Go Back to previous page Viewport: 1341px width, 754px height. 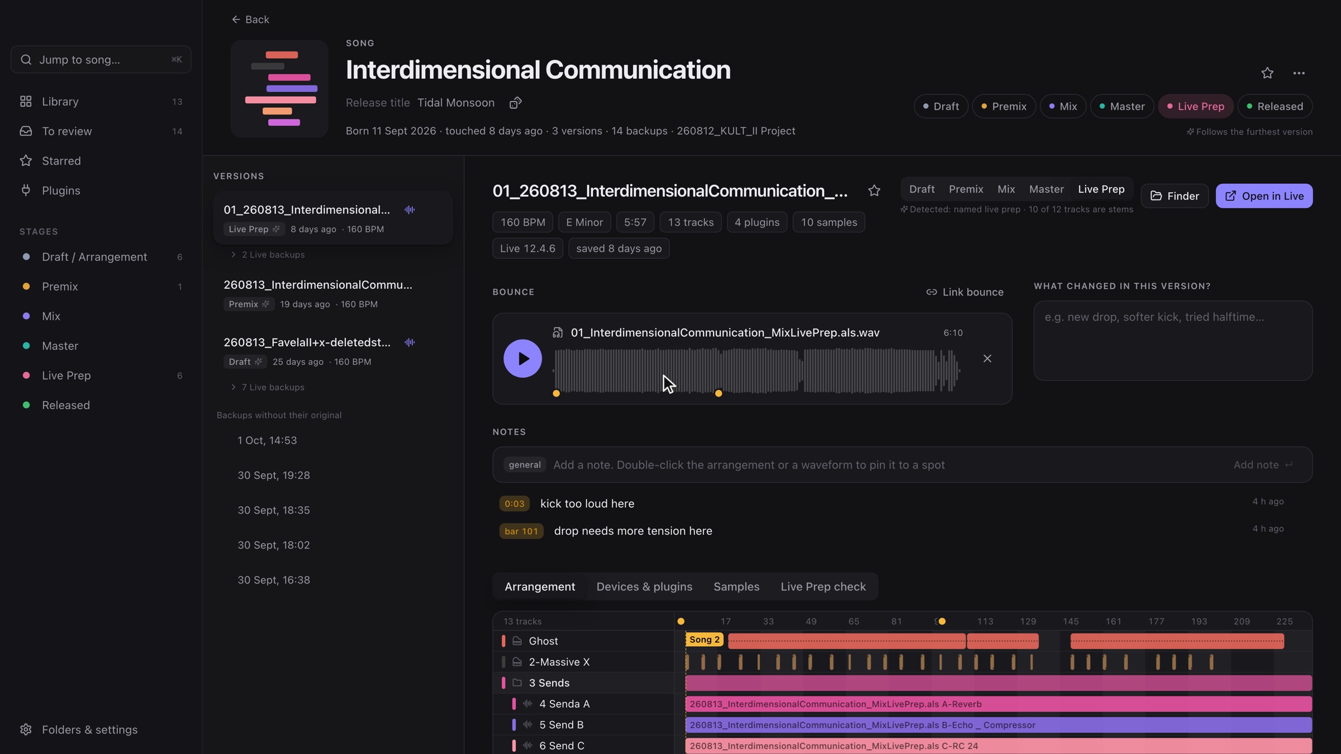(250, 20)
